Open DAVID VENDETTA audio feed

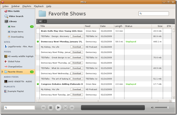pos(18,81)
